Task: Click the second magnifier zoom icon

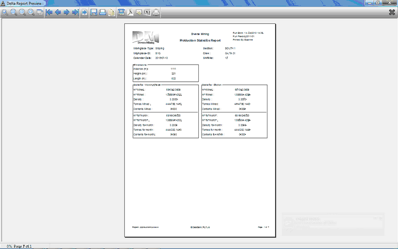Action: click(x=14, y=12)
